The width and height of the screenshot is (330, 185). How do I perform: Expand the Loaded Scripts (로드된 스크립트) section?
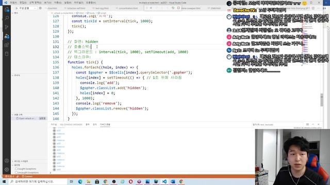pyautogui.click(x=20, y=161)
